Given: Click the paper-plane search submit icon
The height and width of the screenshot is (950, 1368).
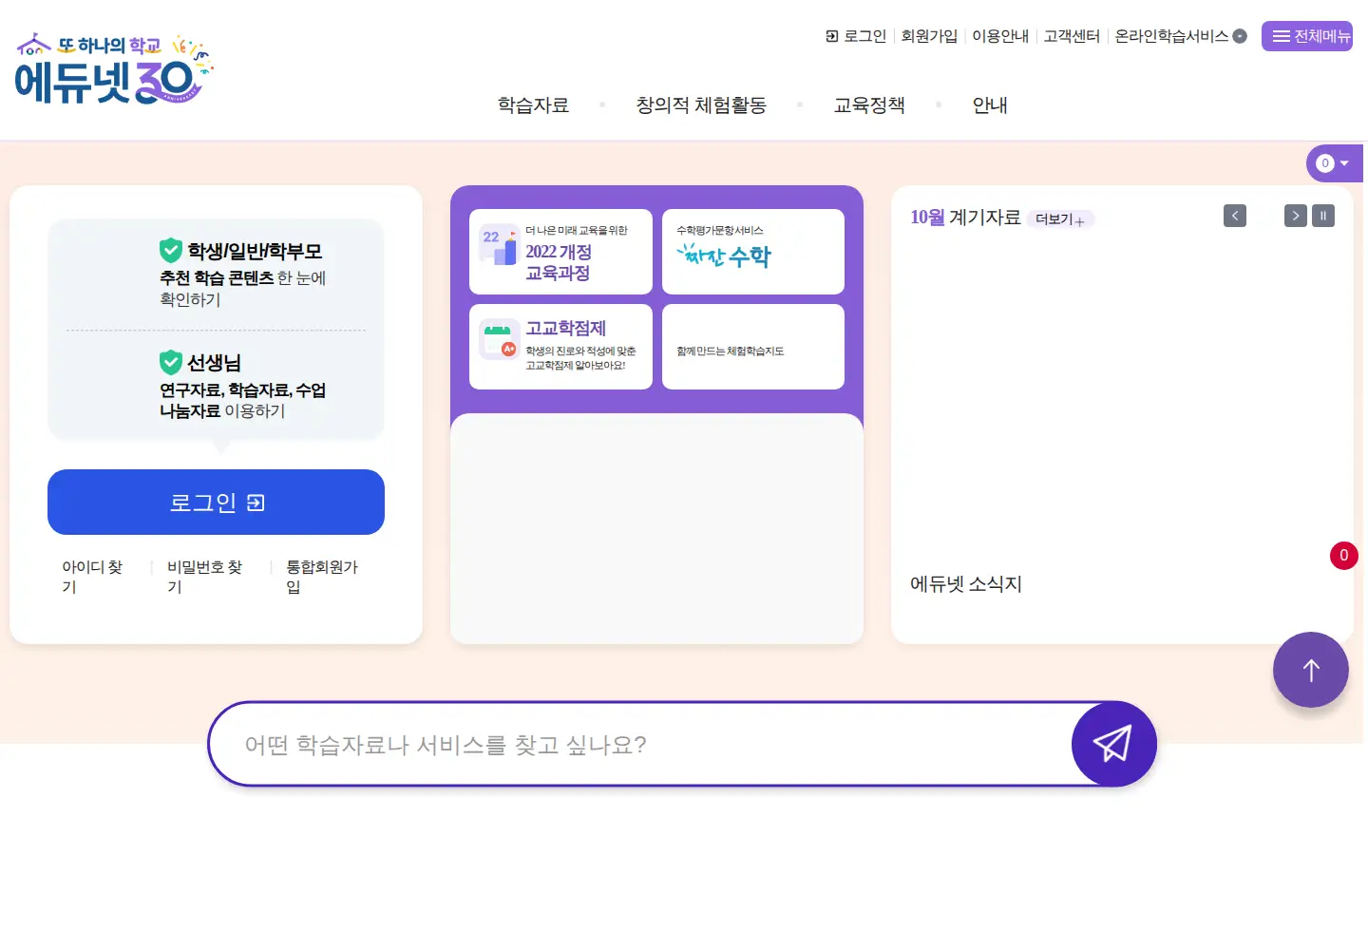Looking at the screenshot, I should [x=1113, y=744].
